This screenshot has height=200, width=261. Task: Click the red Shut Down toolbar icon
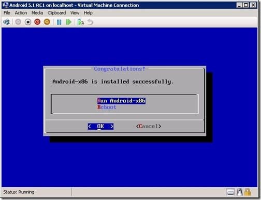[37, 22]
